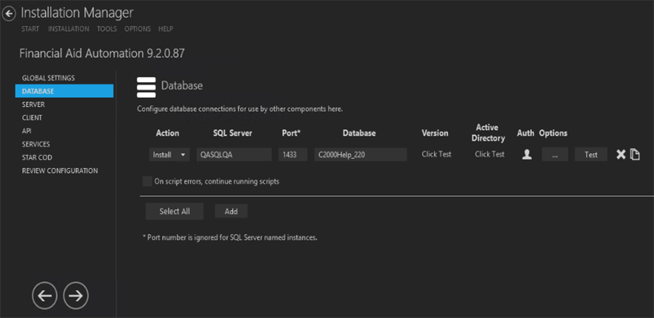Delete the QASQLQA database row
Image resolution: width=654 pixels, height=318 pixels.
621,154
